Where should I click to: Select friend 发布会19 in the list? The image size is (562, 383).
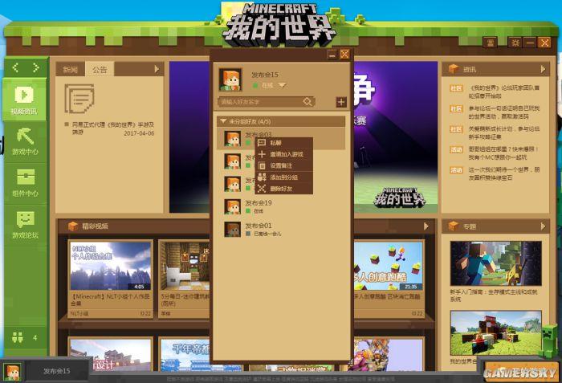pos(281,206)
